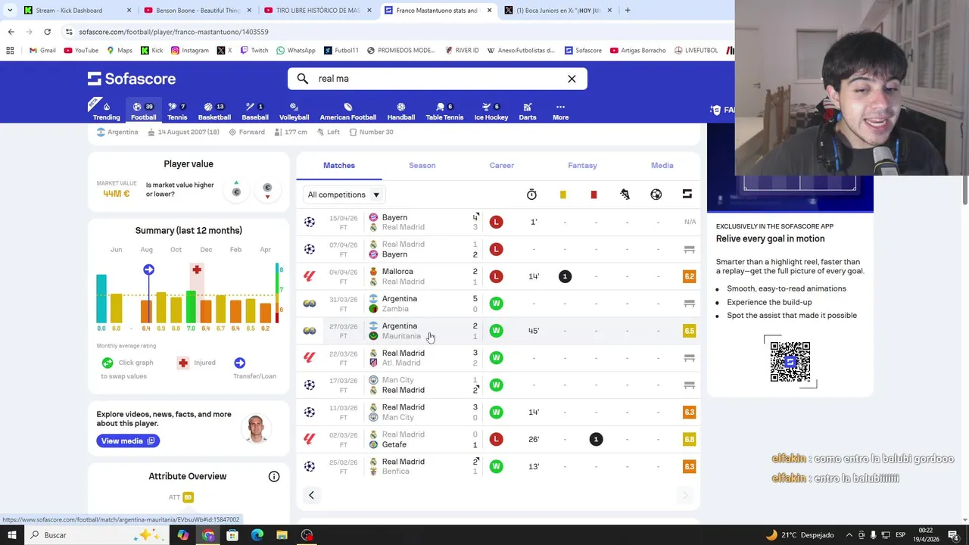The image size is (969, 545).
Task: Click the rating column header icon
Action: (687, 195)
